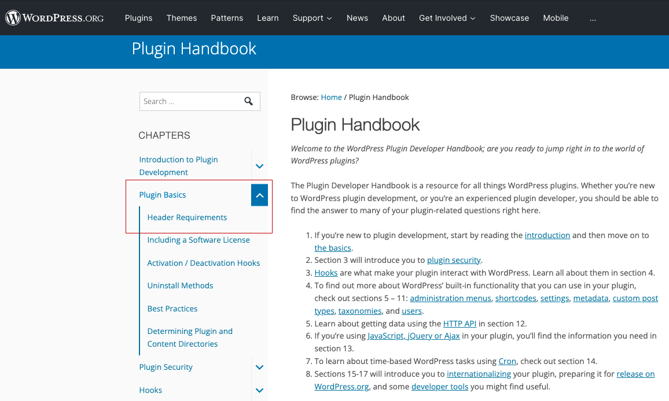Open the Cron link
Viewport: 669px width, 401px height.
coord(507,361)
